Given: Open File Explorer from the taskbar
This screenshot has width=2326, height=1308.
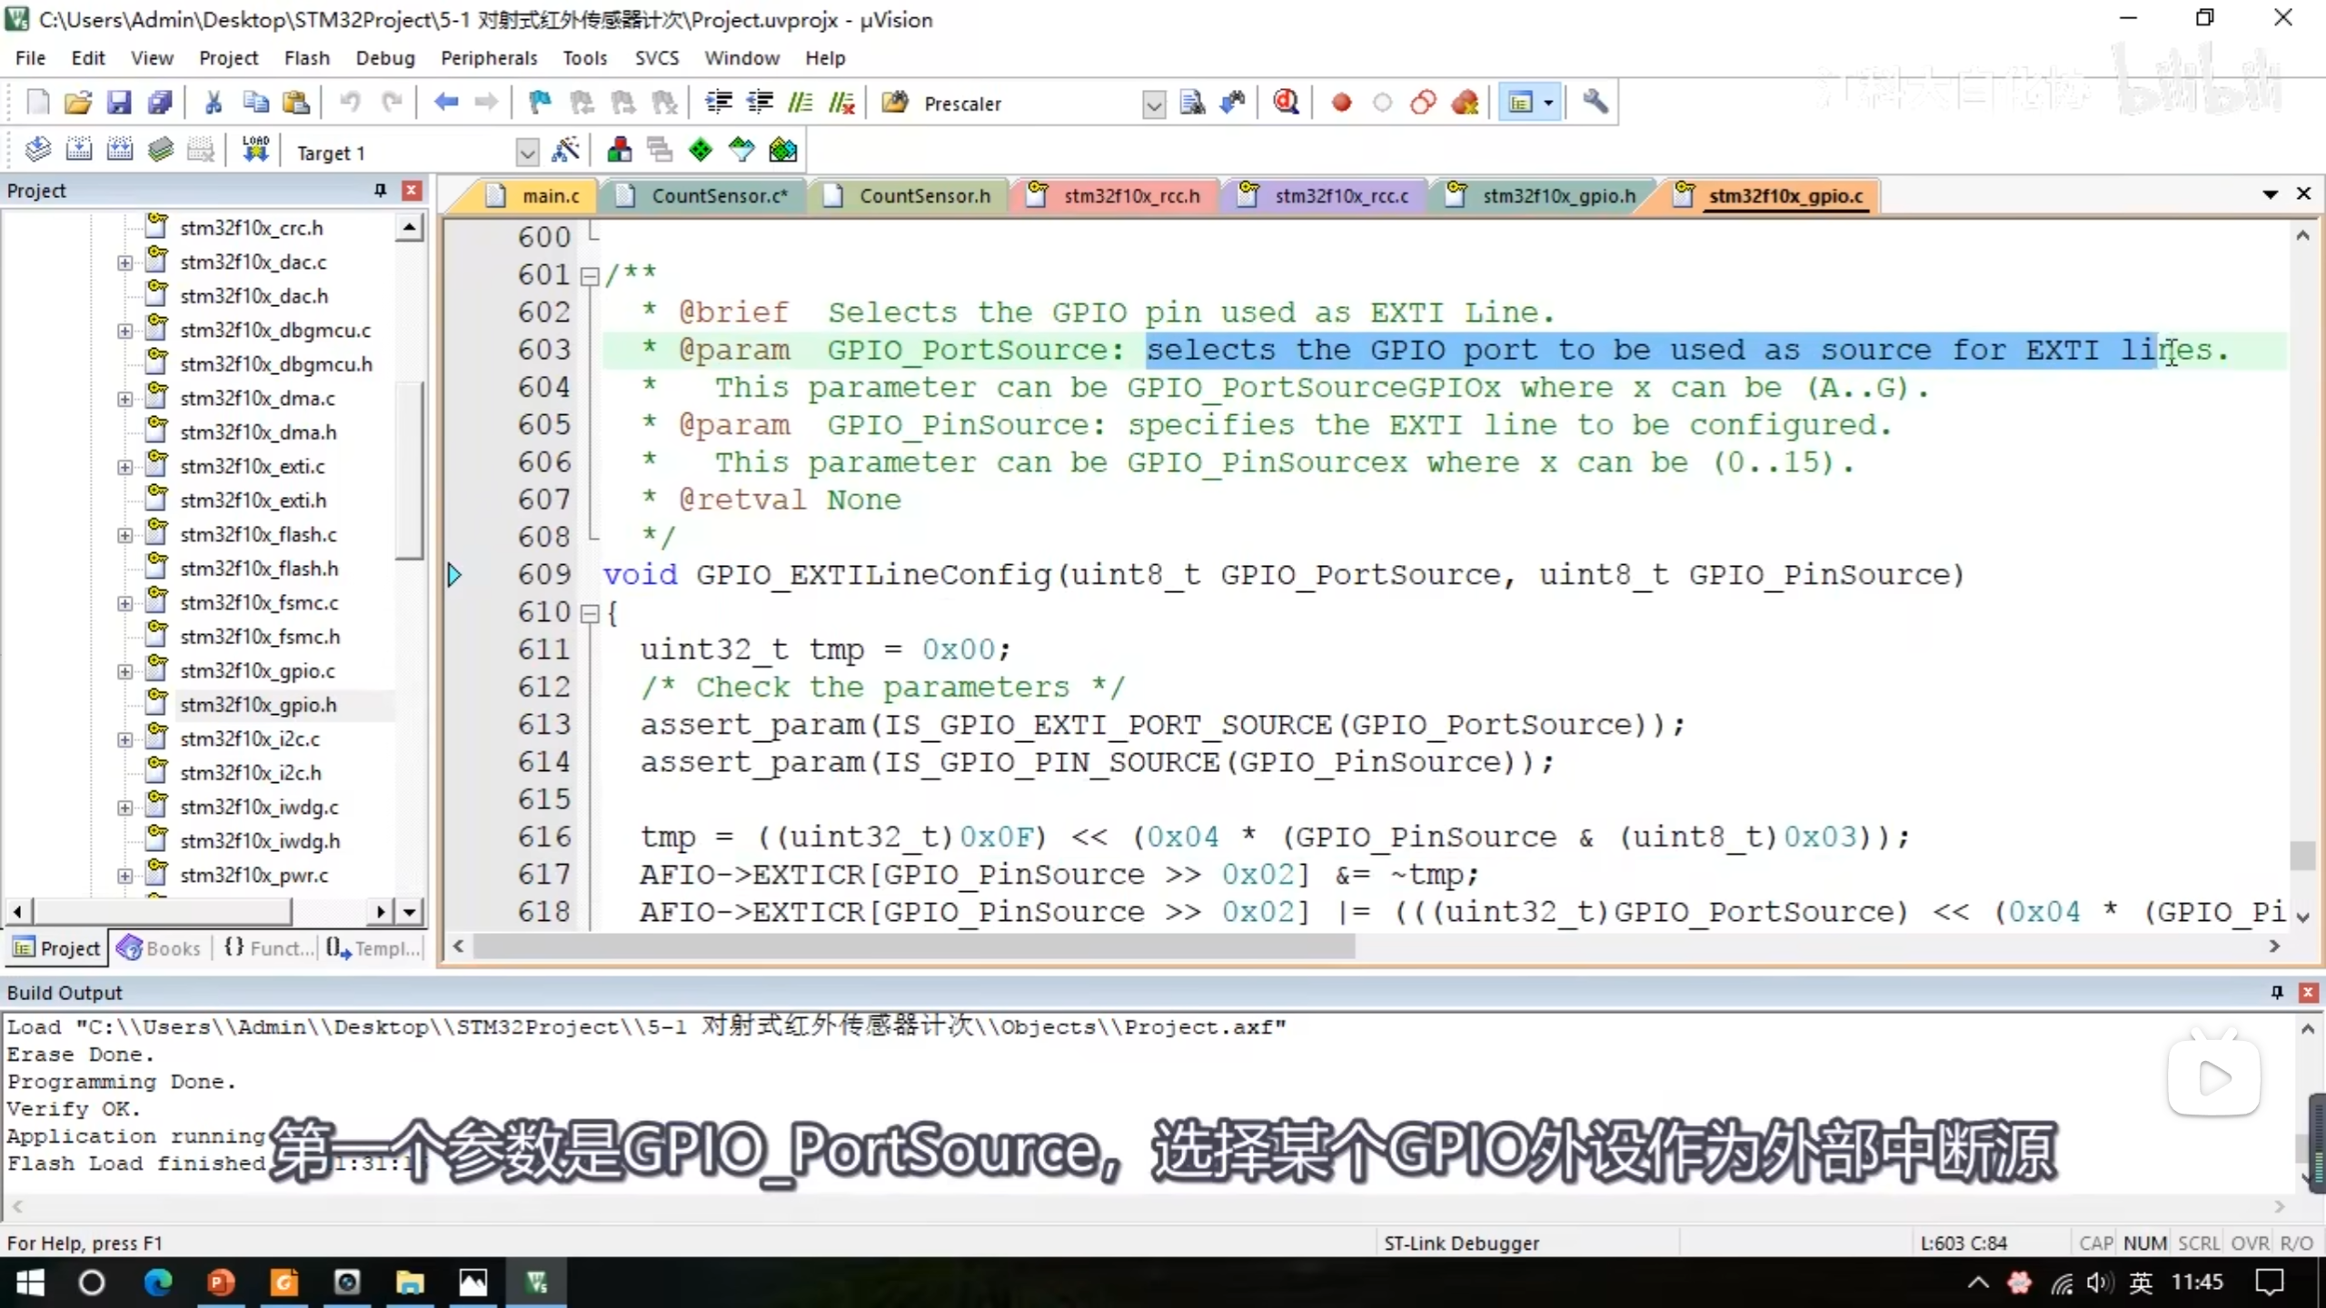Looking at the screenshot, I should pyautogui.click(x=410, y=1283).
